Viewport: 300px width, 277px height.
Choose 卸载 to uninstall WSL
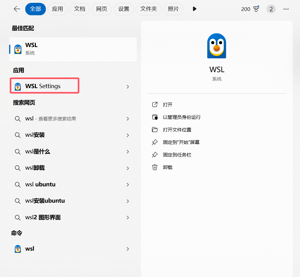[x=168, y=168]
